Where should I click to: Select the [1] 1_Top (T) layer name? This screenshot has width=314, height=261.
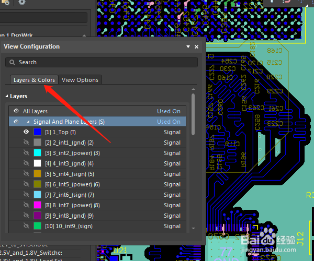tap(61, 132)
